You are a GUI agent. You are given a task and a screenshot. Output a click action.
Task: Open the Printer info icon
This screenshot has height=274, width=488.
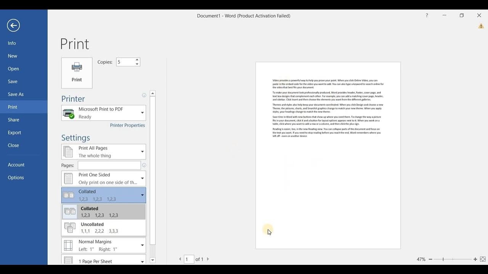(144, 96)
